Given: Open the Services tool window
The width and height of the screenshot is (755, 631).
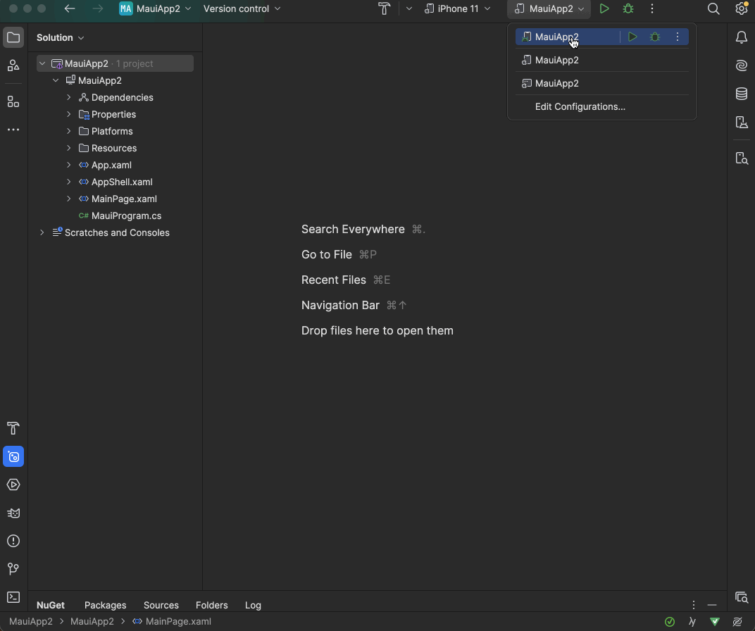Looking at the screenshot, I should click(13, 485).
